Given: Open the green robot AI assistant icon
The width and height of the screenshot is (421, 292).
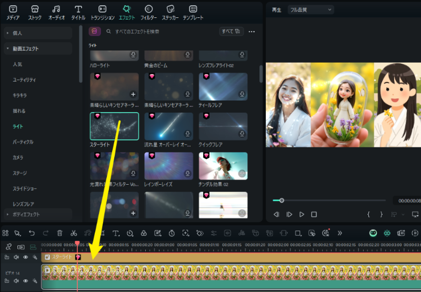Looking at the screenshot, I should [x=373, y=233].
